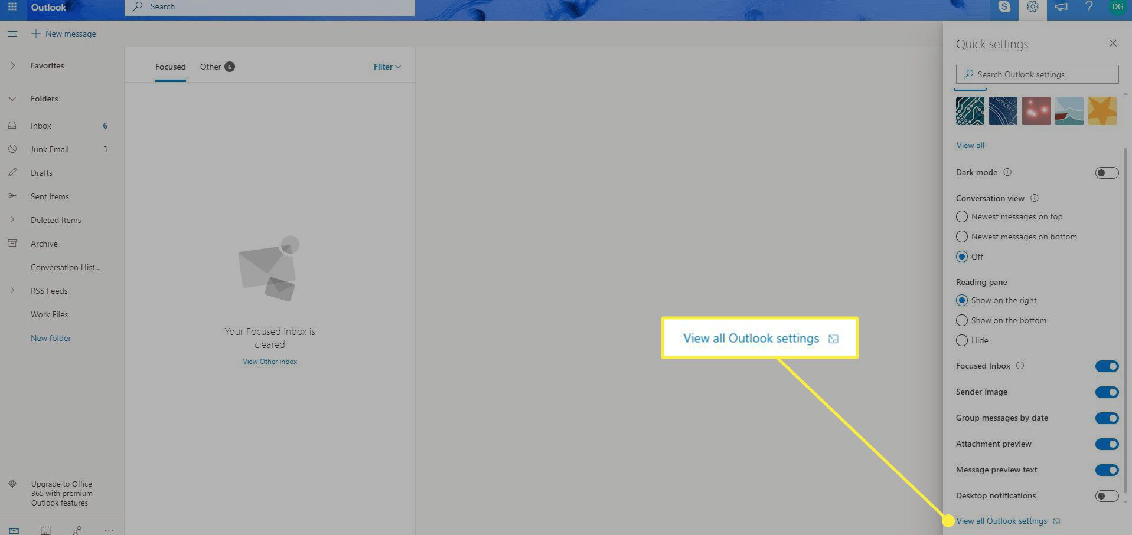This screenshot has width=1132, height=535.
Task: Click the Drafts pencil icon
Action: (x=12, y=173)
